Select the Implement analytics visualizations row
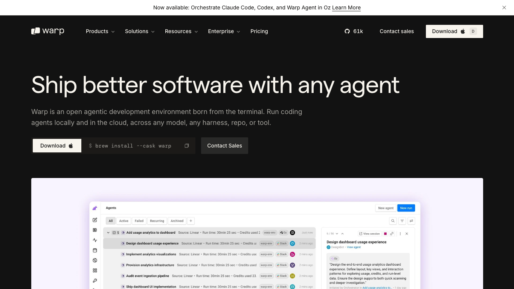 point(209,254)
